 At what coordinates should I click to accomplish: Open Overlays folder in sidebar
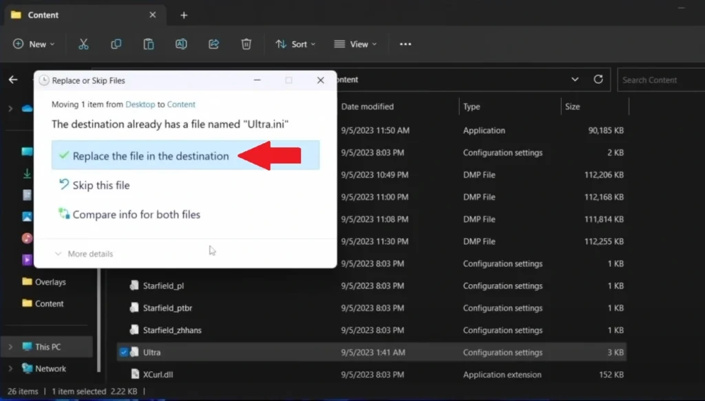44,282
